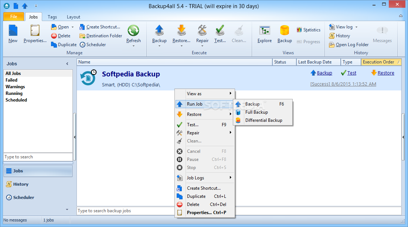Screen dimensions: 408x227
Task: Click the Repair tools icon in ribbon
Action: (202, 30)
